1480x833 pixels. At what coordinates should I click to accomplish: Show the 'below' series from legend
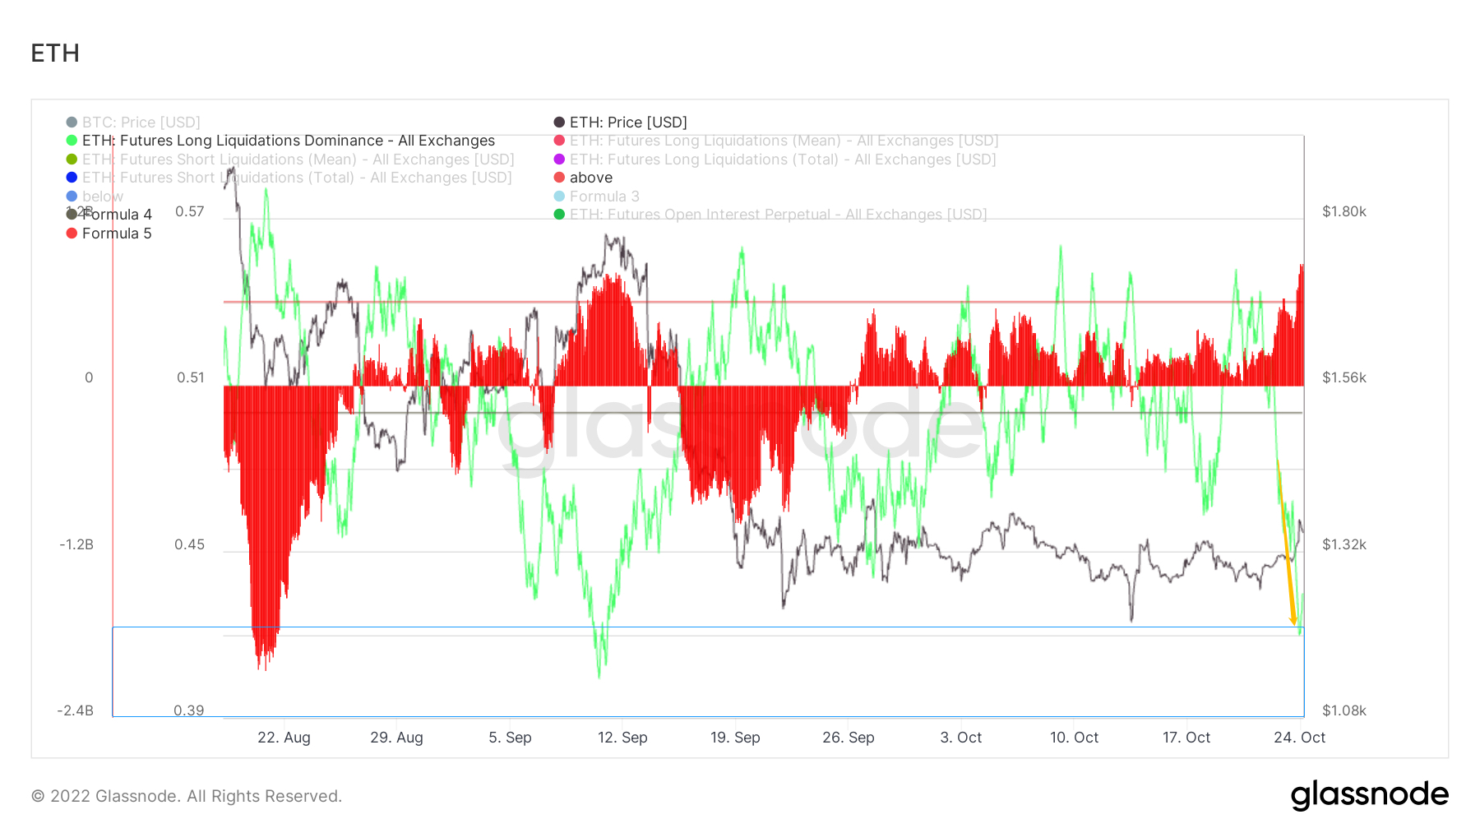(x=102, y=197)
